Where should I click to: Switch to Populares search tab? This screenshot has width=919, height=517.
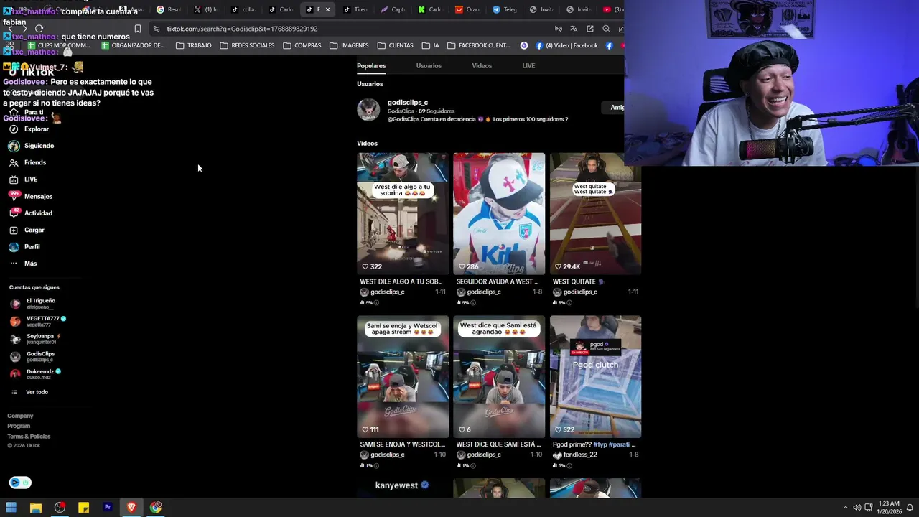pos(371,65)
